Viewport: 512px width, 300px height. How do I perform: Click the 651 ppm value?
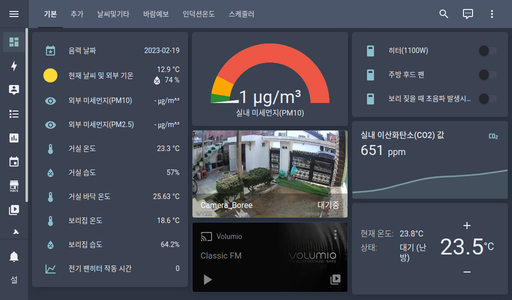point(383,151)
